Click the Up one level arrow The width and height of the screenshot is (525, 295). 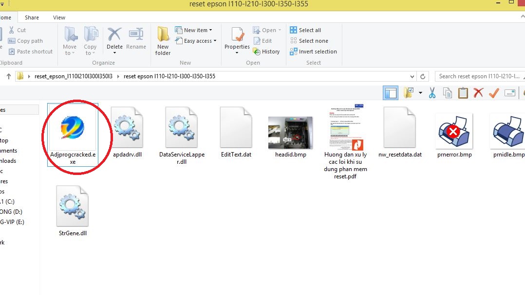pos(9,76)
